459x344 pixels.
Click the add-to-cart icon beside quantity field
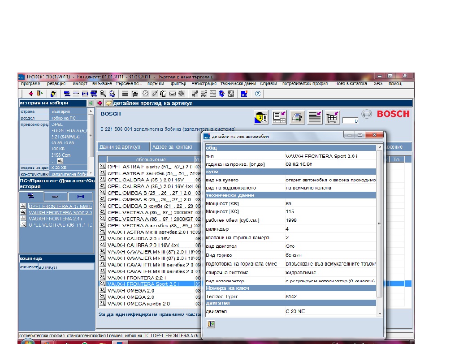pos(333,117)
